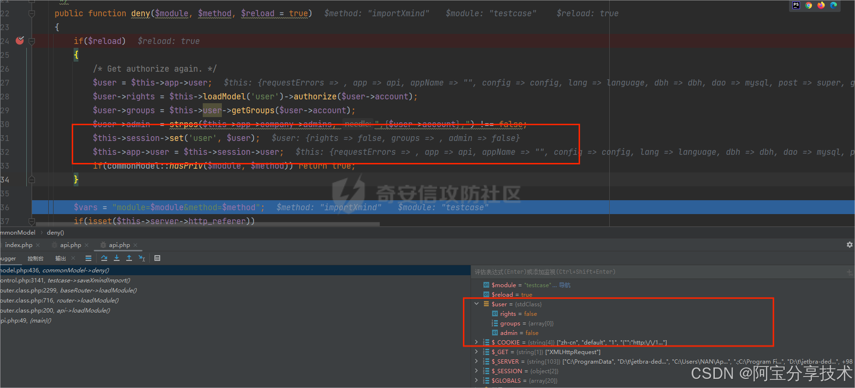Close the 输出 output tab
This screenshot has height=388, width=855.
pos(73,259)
